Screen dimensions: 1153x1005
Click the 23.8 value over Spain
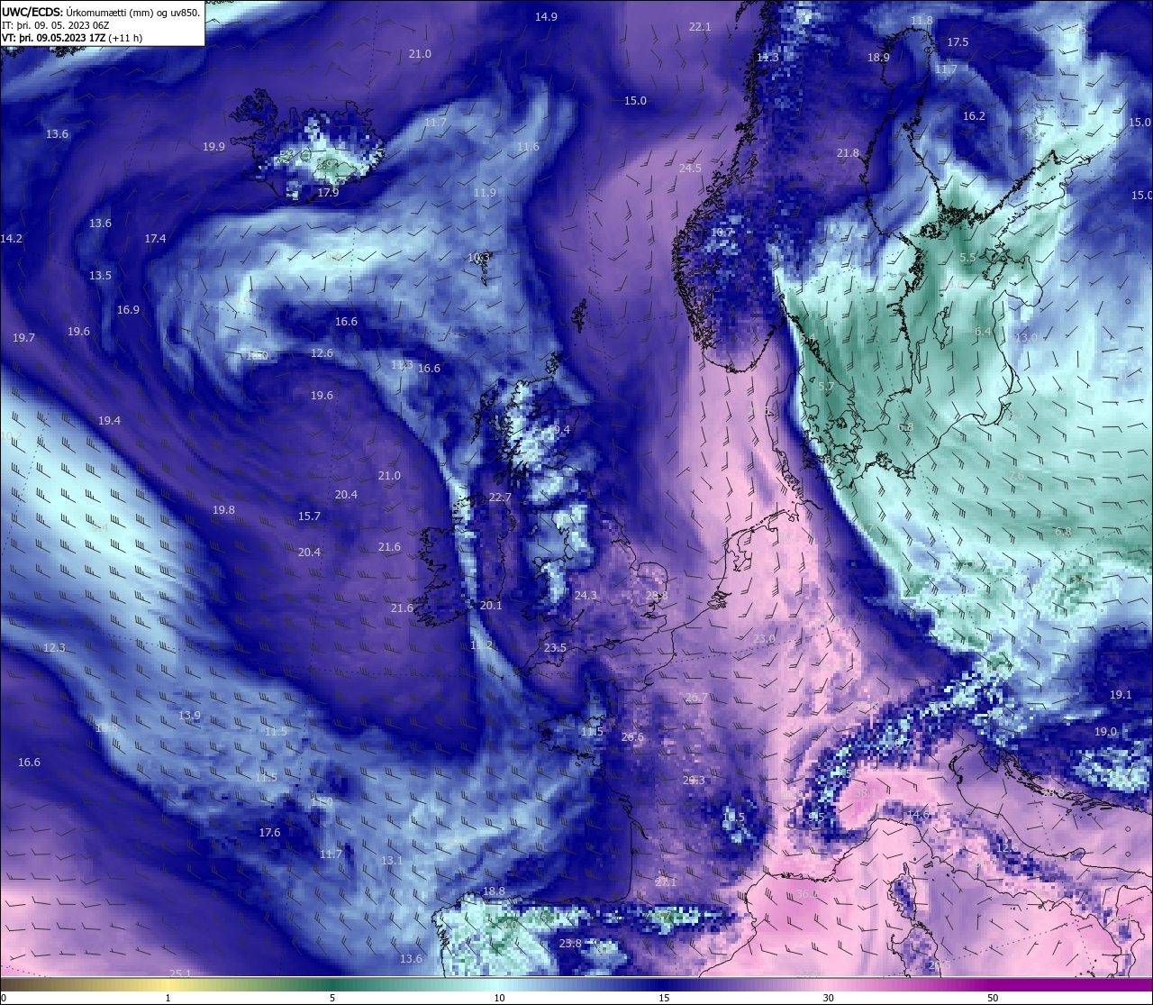[x=570, y=944]
